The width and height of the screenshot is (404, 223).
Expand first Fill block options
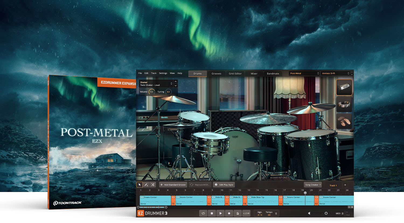[173, 197]
